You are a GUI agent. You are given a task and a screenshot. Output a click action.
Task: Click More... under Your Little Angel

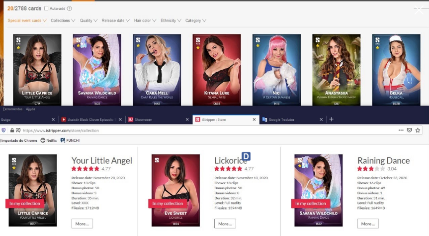click(82, 224)
